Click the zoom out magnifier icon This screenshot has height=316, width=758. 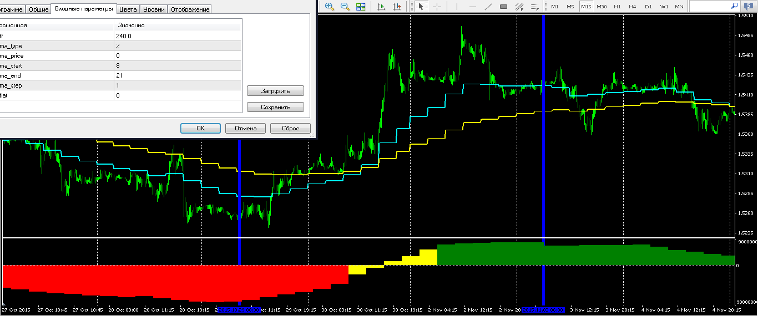click(x=345, y=7)
